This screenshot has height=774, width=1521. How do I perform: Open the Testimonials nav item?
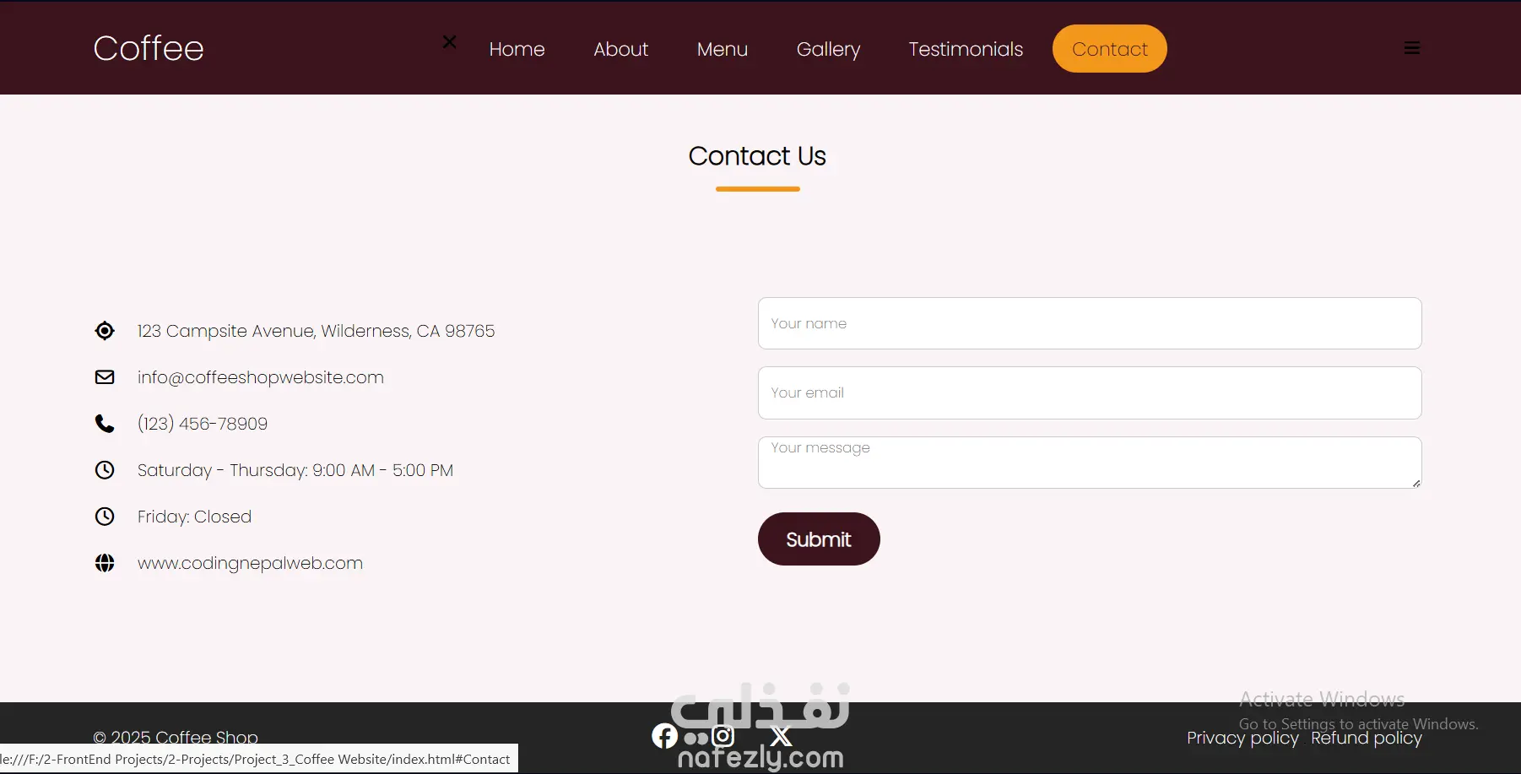point(966,49)
